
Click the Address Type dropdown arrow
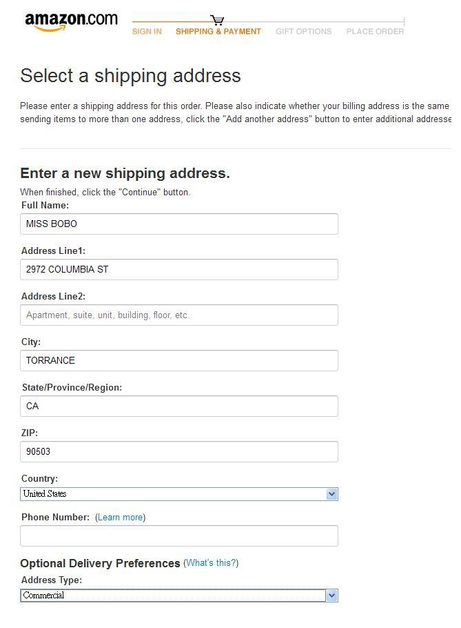pos(333,595)
